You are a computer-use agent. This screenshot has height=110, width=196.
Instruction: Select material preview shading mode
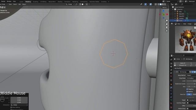point(163,4)
